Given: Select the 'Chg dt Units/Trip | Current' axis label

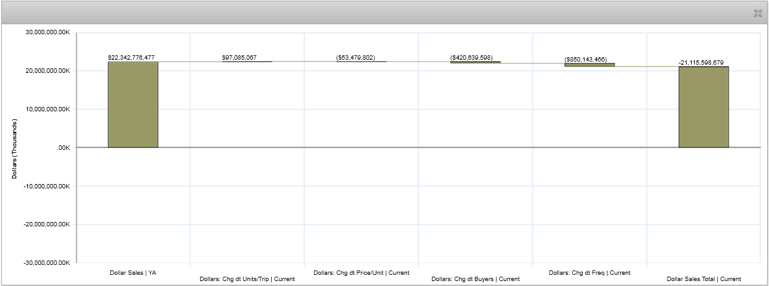Looking at the screenshot, I should 247,279.
